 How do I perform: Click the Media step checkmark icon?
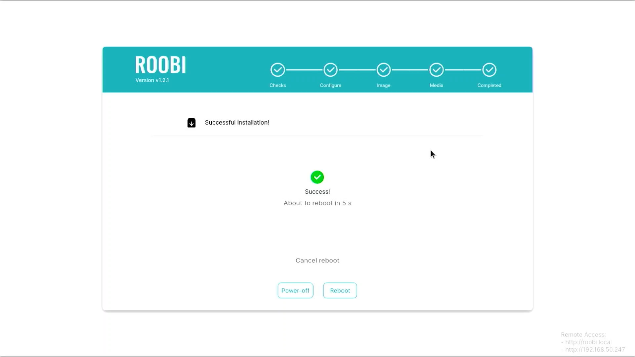pyautogui.click(x=436, y=70)
